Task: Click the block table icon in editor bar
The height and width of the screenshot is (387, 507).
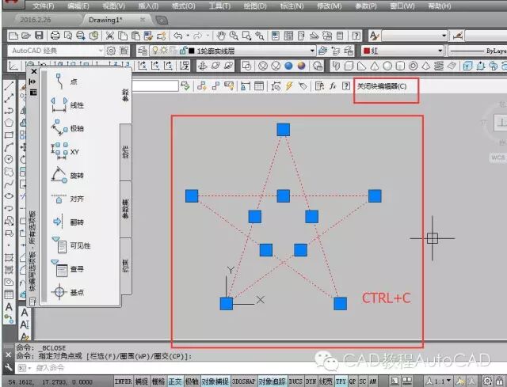Action: (259, 86)
